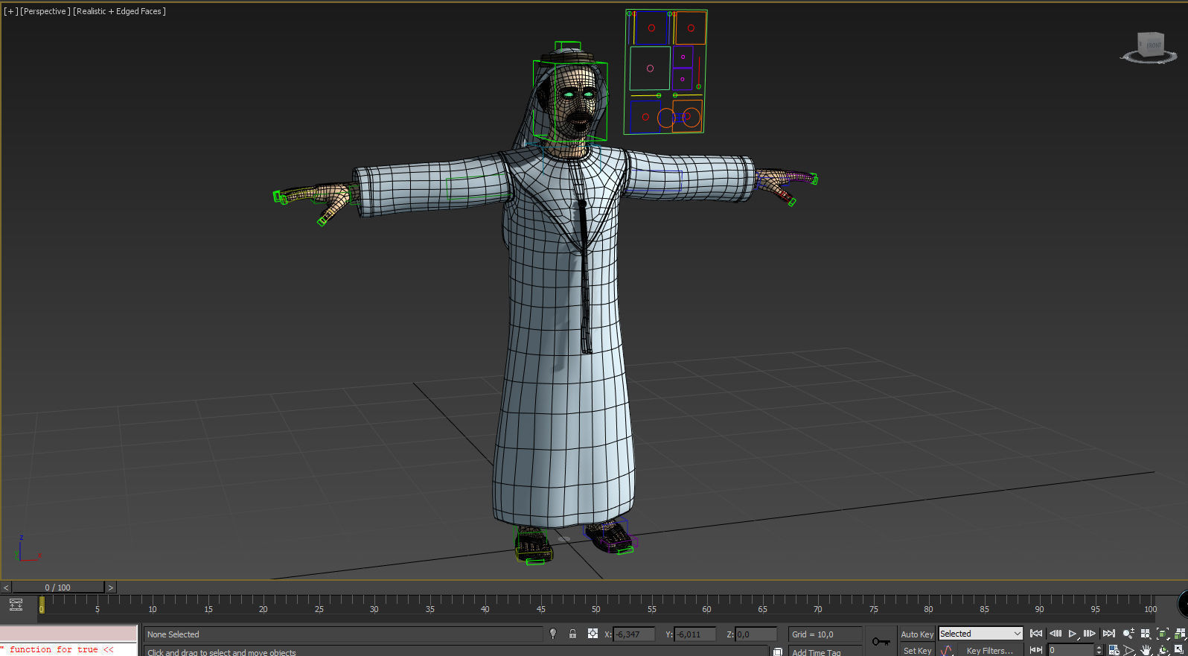Viewport: 1188px width, 656px height.
Task: Toggle Absolute/Offset transform type-in mode
Action: [x=593, y=634]
